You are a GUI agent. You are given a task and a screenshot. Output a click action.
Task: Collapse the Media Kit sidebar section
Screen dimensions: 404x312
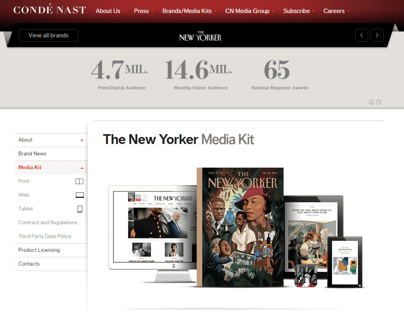click(51, 168)
